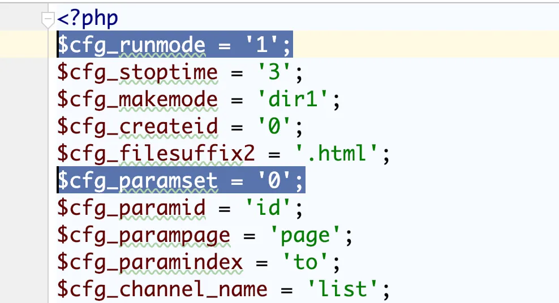Click the 'dir1' string value
Screen dimensions: 559x303
(x=292, y=99)
